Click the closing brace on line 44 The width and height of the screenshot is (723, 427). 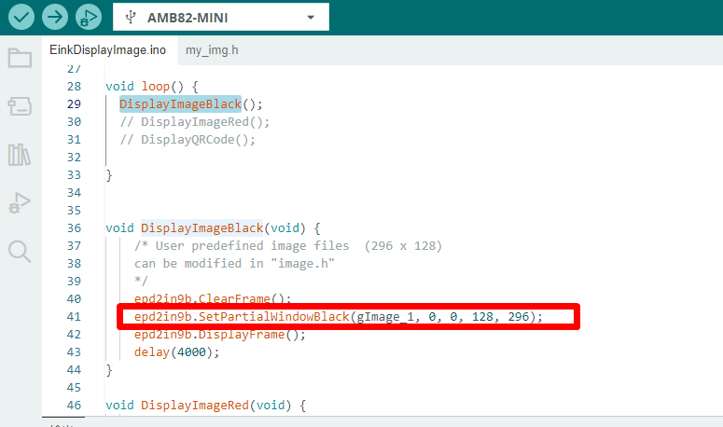[x=109, y=370]
